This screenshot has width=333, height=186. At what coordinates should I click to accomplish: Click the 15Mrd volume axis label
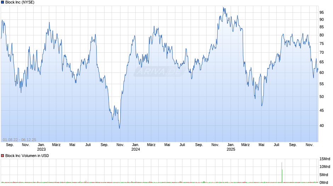click(325, 159)
